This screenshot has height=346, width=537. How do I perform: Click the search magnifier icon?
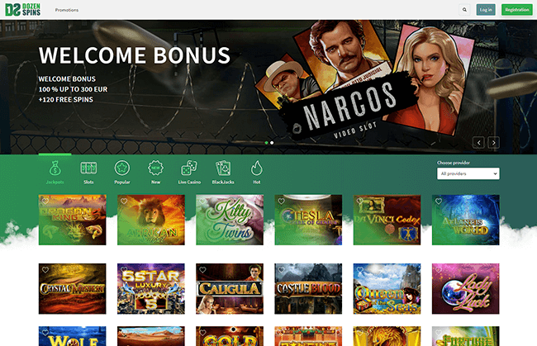tap(464, 10)
